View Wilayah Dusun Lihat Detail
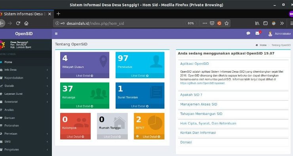This screenshot has width=293, height=156. click(x=84, y=76)
